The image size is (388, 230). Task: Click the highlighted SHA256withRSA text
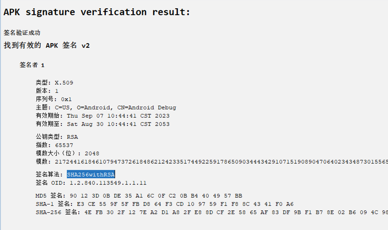click(x=91, y=174)
